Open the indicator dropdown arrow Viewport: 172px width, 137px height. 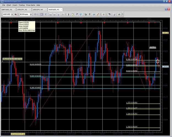pyautogui.click(x=106, y=14)
